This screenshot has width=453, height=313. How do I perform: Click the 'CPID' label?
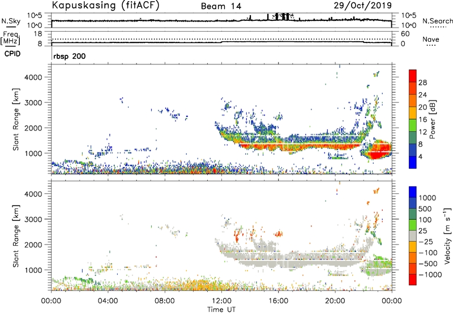(x=12, y=54)
